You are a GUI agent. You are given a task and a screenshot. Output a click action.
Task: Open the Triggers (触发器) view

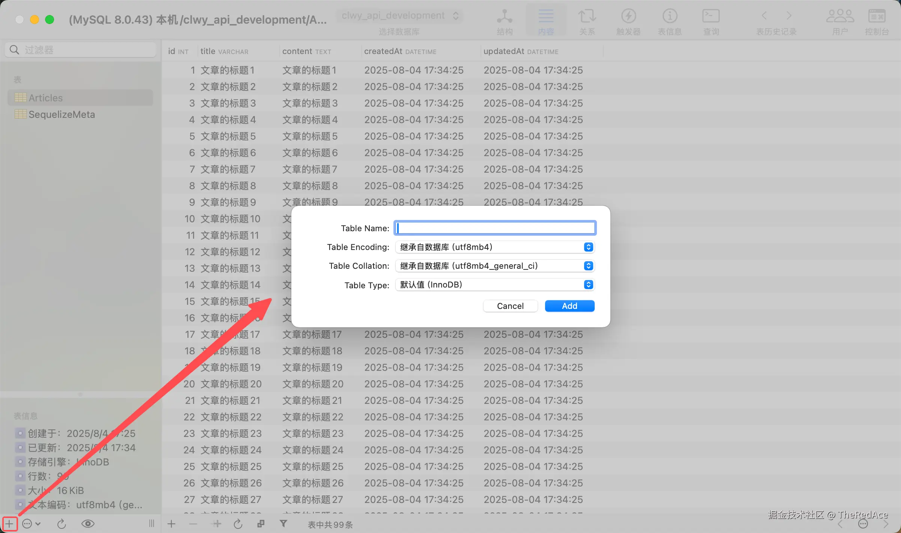point(628,21)
